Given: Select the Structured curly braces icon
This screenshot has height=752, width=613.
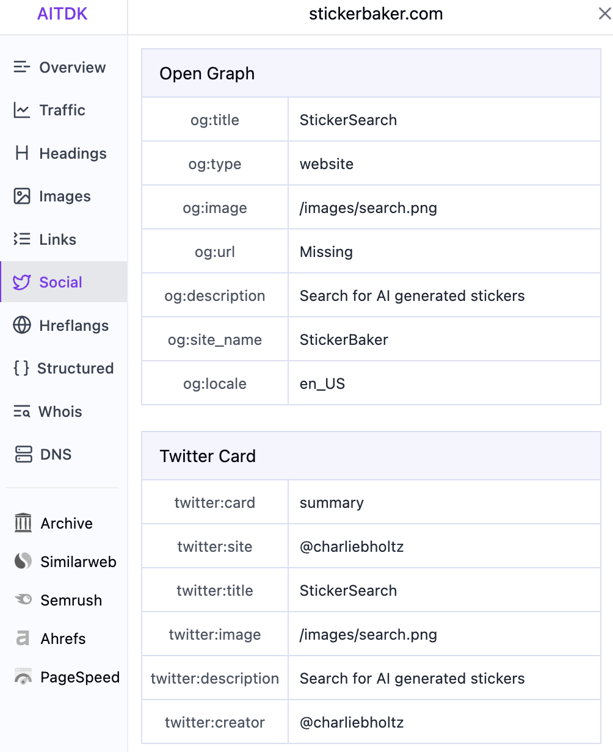Looking at the screenshot, I should tap(21, 368).
